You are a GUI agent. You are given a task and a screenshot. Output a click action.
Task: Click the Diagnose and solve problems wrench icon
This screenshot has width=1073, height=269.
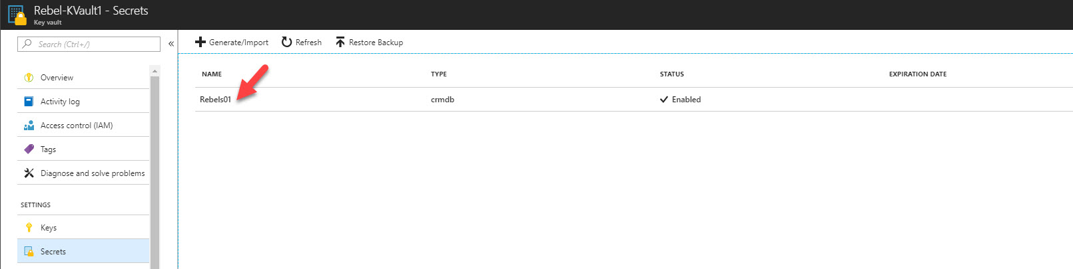coord(29,173)
